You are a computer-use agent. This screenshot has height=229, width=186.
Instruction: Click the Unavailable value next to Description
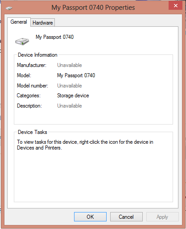click(x=70, y=106)
